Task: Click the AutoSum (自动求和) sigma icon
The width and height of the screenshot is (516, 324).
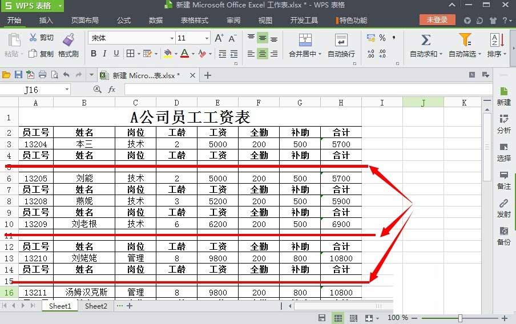Action: pos(425,40)
